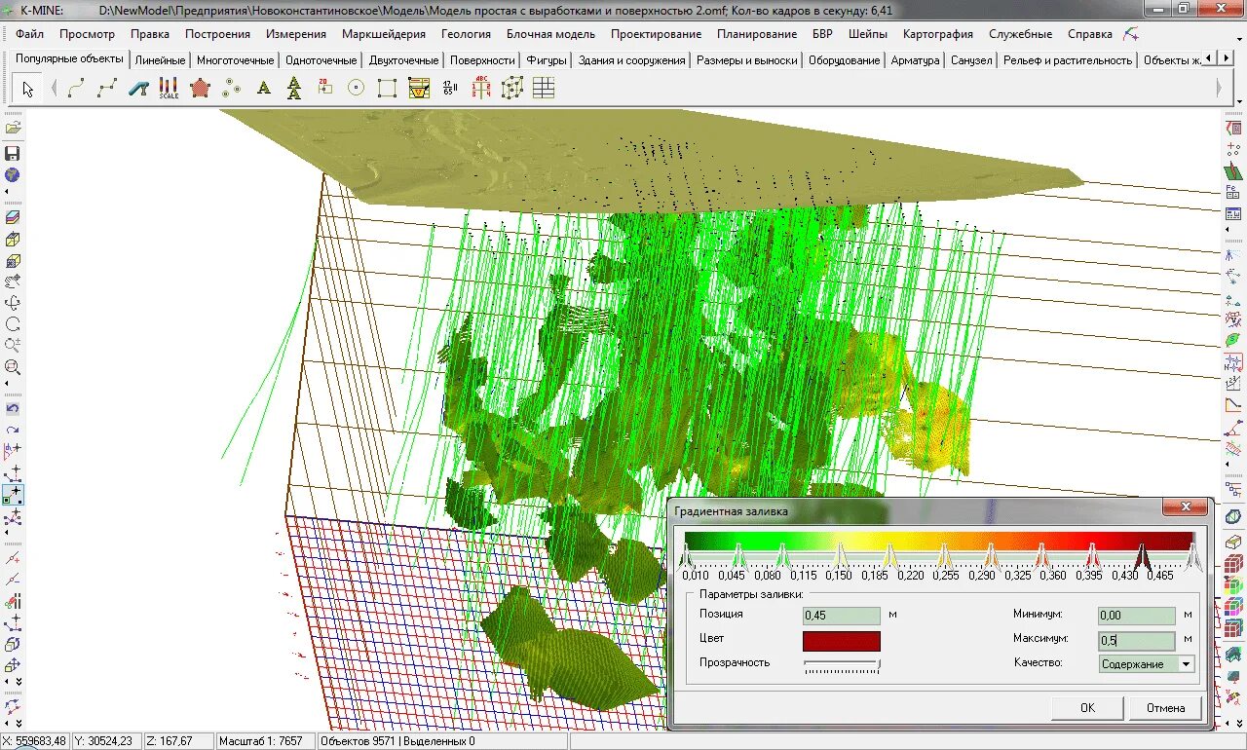Image resolution: width=1247 pixels, height=750 pixels.
Task: Click the Минимум value field
Action: point(1136,616)
